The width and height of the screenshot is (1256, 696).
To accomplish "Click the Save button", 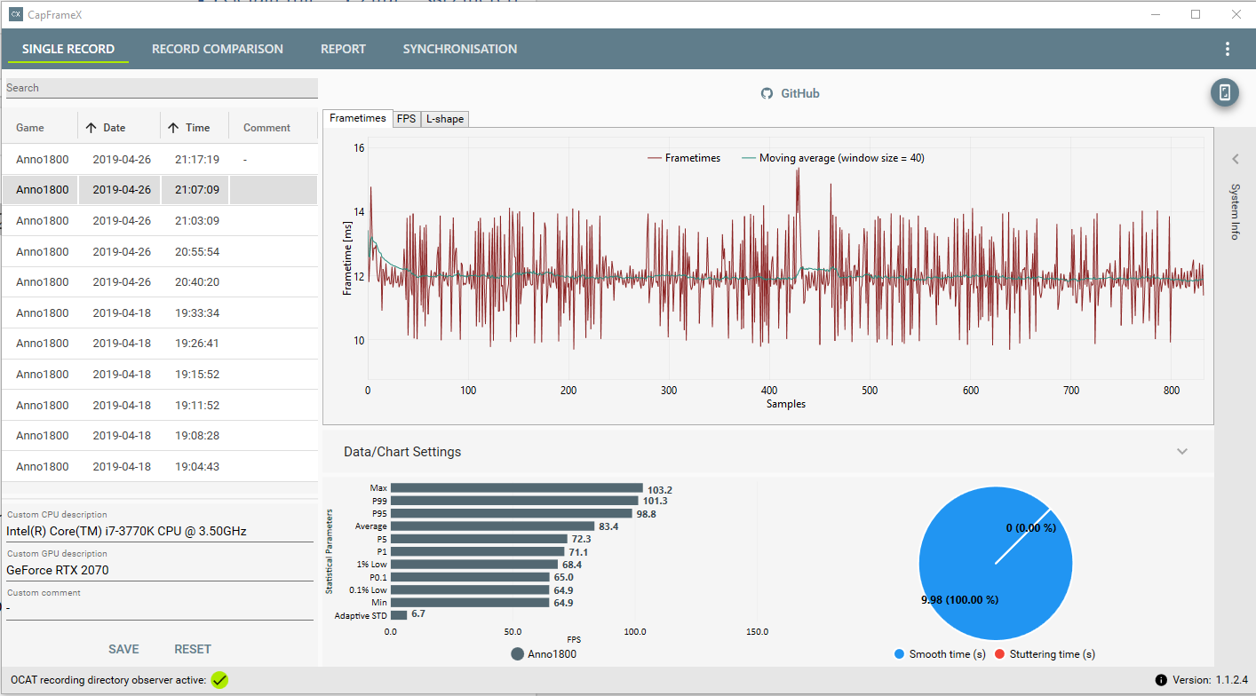I will (x=123, y=649).
